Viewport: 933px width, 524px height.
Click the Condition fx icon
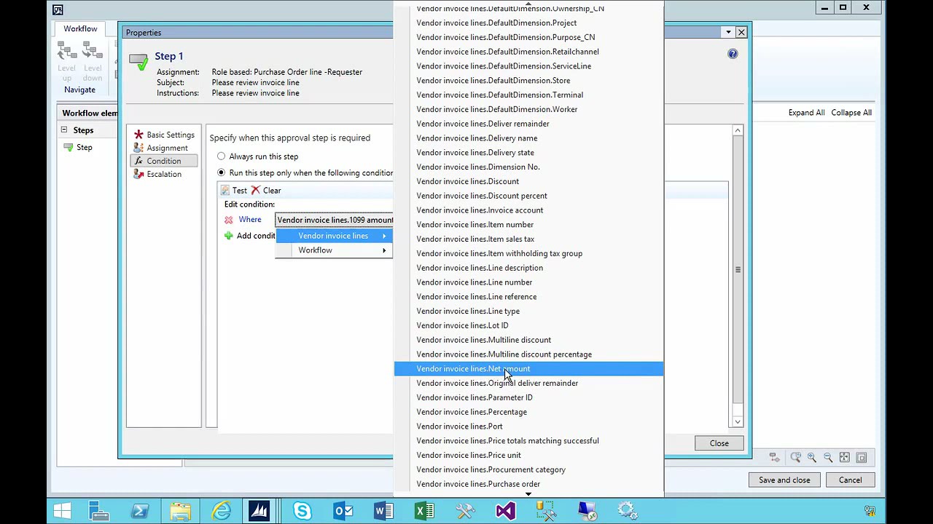[138, 161]
